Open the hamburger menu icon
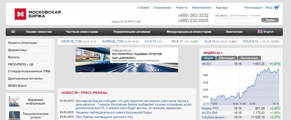291x120 pixels. [x=13, y=32]
